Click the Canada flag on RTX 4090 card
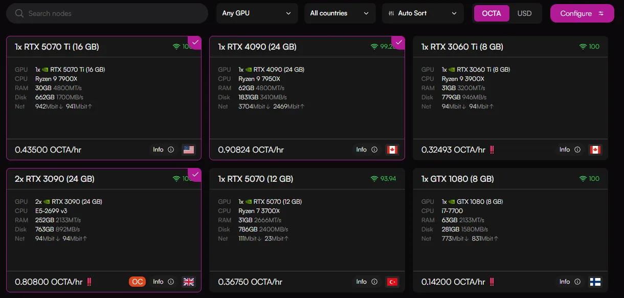The image size is (624, 298). (x=392, y=150)
